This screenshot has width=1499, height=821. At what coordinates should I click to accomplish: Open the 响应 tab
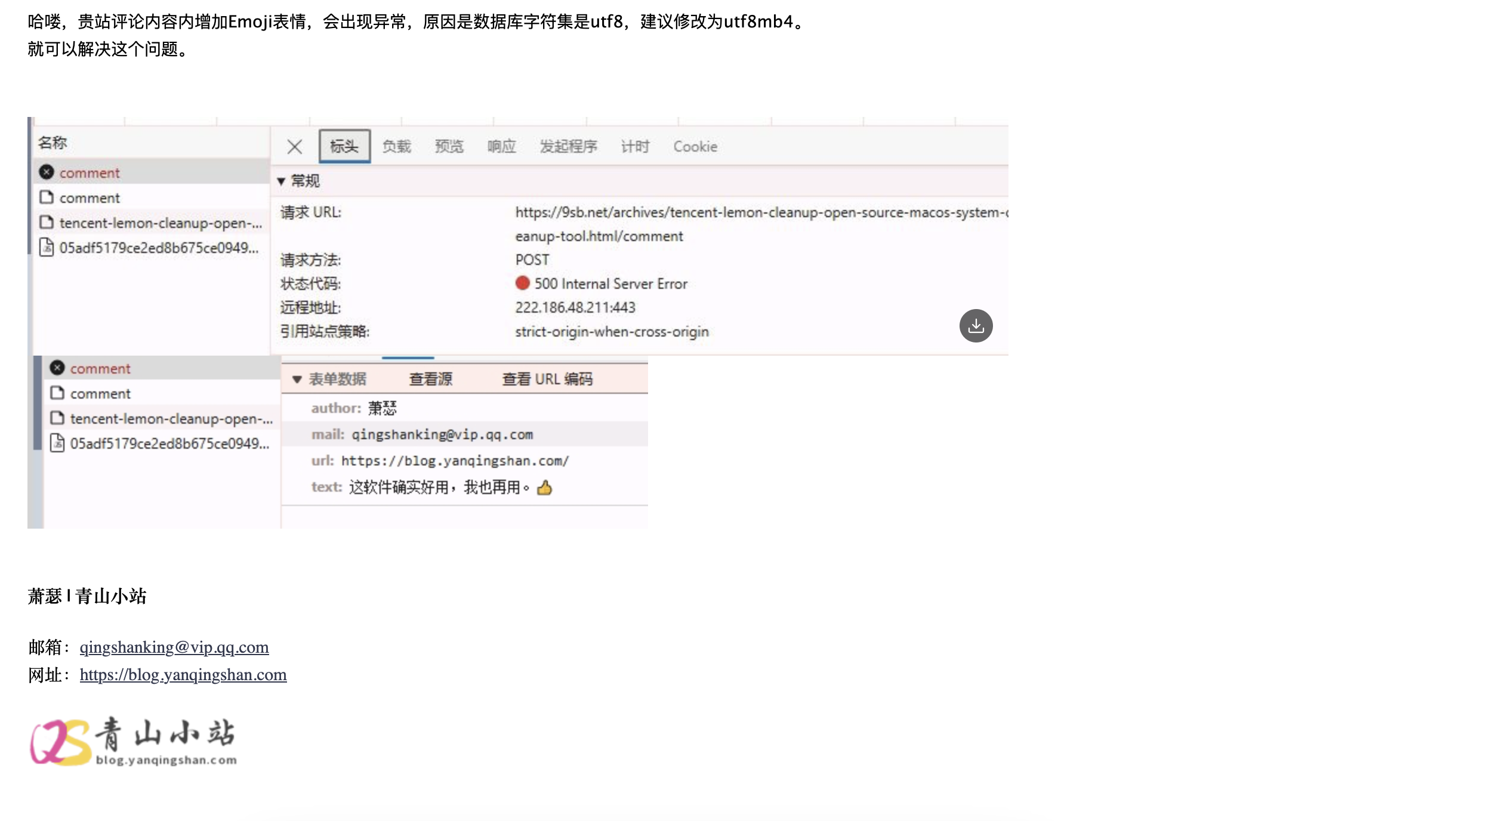[x=501, y=147]
